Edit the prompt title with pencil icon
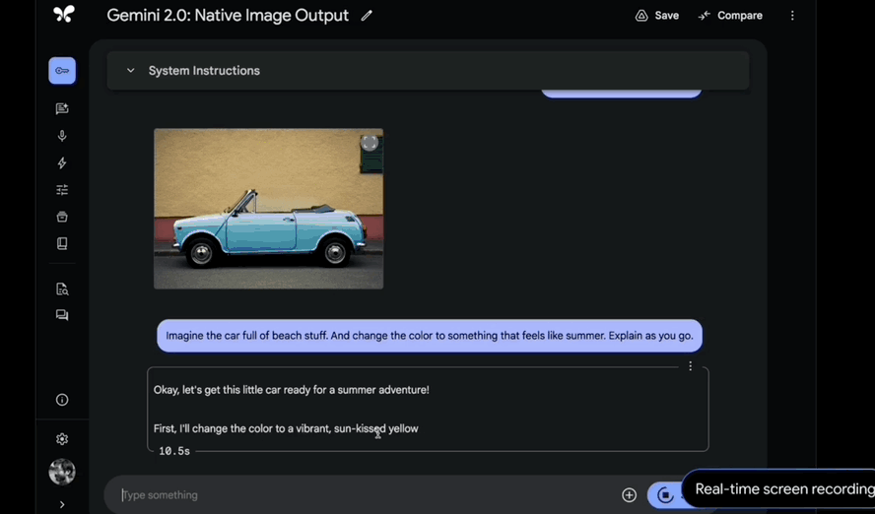The image size is (875, 514). tap(367, 16)
